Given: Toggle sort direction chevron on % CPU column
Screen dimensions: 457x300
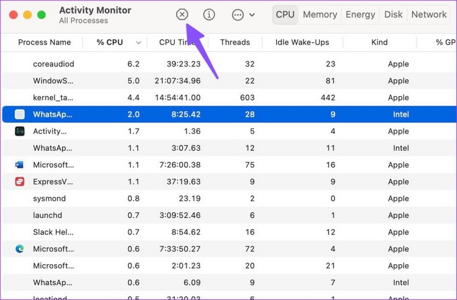Looking at the screenshot, I should click(x=139, y=43).
